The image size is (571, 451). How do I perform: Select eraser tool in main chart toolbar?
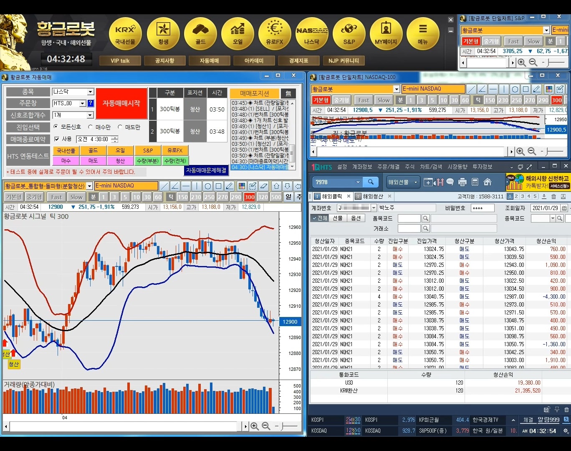264,186
